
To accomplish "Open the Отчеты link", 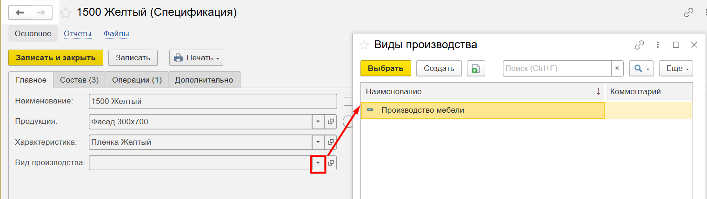I will click(78, 33).
